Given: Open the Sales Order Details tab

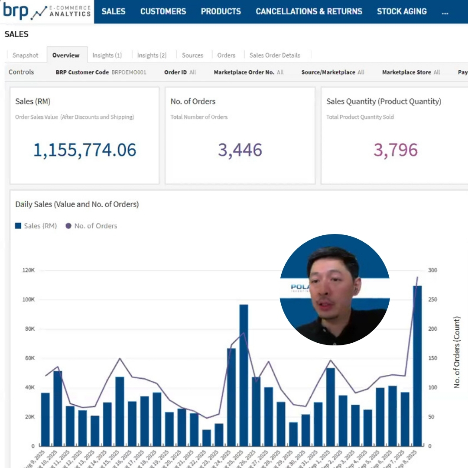Looking at the screenshot, I should click(275, 55).
